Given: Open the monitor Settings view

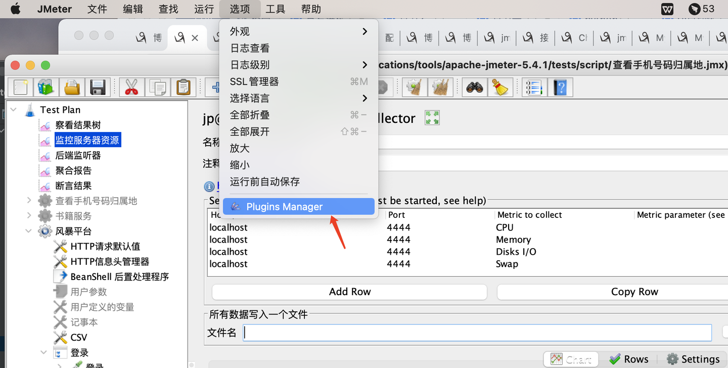Looking at the screenshot, I should click(693, 359).
